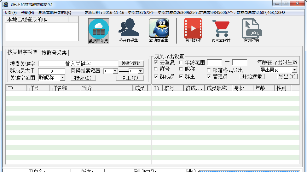Sort by ID in right member table

[x=157, y=88]
